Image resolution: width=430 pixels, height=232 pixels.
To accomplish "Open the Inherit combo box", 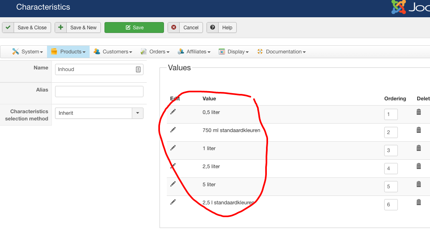I will pos(99,113).
